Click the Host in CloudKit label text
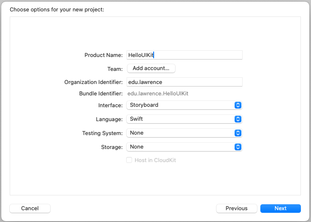 point(155,160)
